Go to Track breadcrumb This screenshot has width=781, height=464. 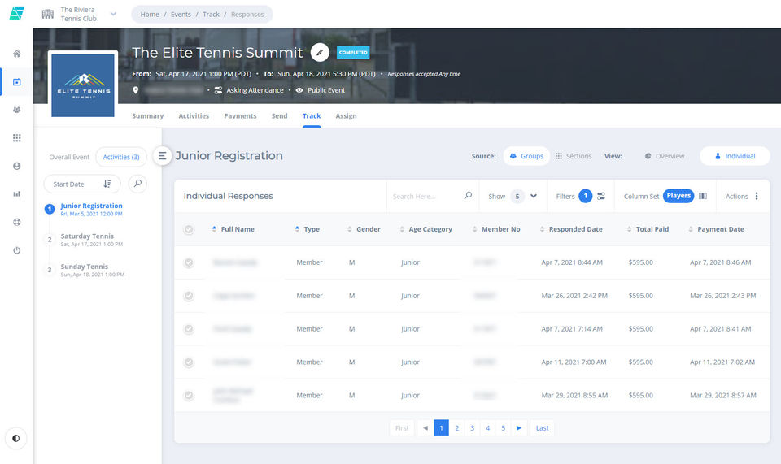(x=211, y=15)
